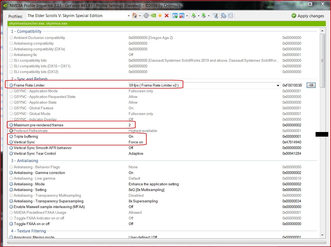
Task: Select the Maximum pre-rendered frames row
Action: 163,125
